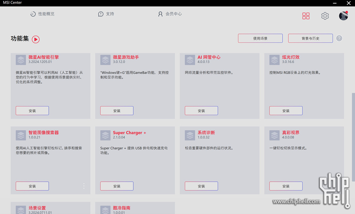Click version number 3.2024.1205.01
This screenshot has height=214, width=355.
tap(40, 62)
